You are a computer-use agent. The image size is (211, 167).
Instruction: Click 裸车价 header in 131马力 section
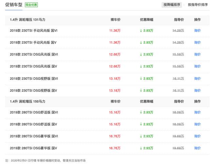point(116,20)
